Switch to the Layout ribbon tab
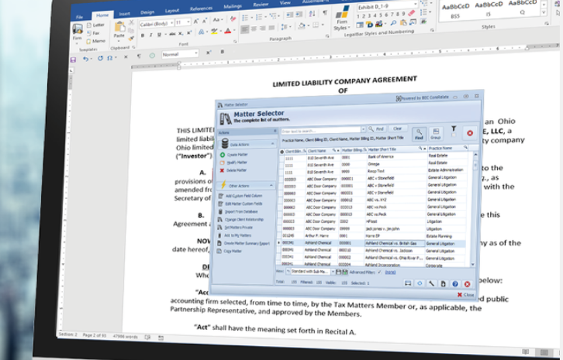Image resolution: width=563 pixels, height=360 pixels. coord(172,11)
